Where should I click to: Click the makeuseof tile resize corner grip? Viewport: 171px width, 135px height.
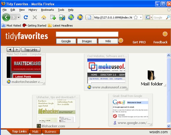coord(126,89)
